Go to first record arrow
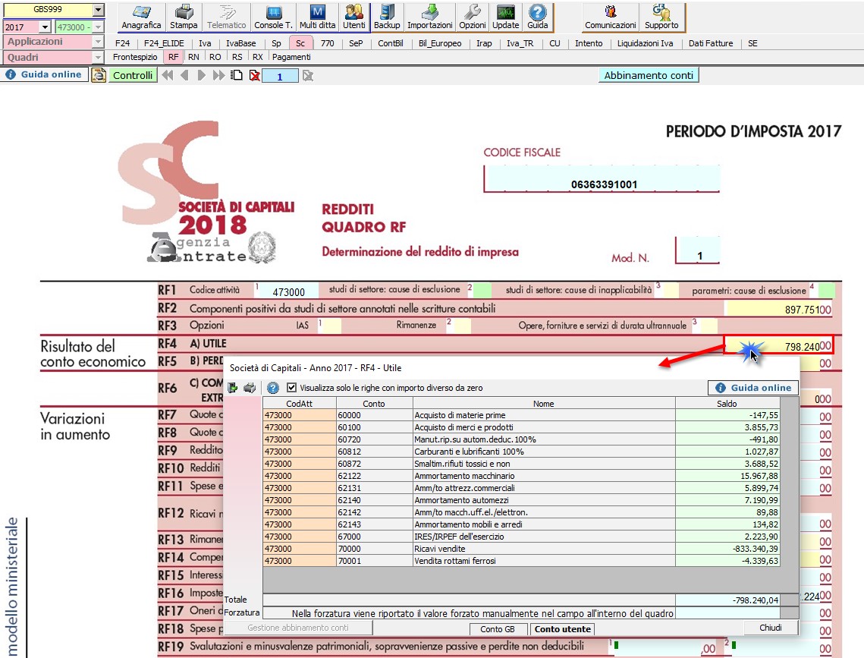Image resolution: width=864 pixels, height=658 pixels. (x=168, y=75)
